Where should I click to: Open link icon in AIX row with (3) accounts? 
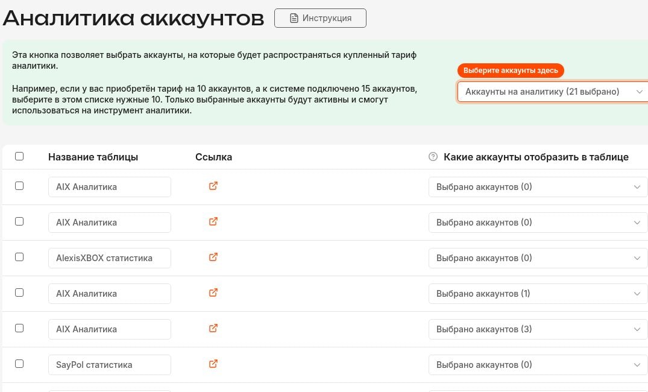tap(213, 328)
